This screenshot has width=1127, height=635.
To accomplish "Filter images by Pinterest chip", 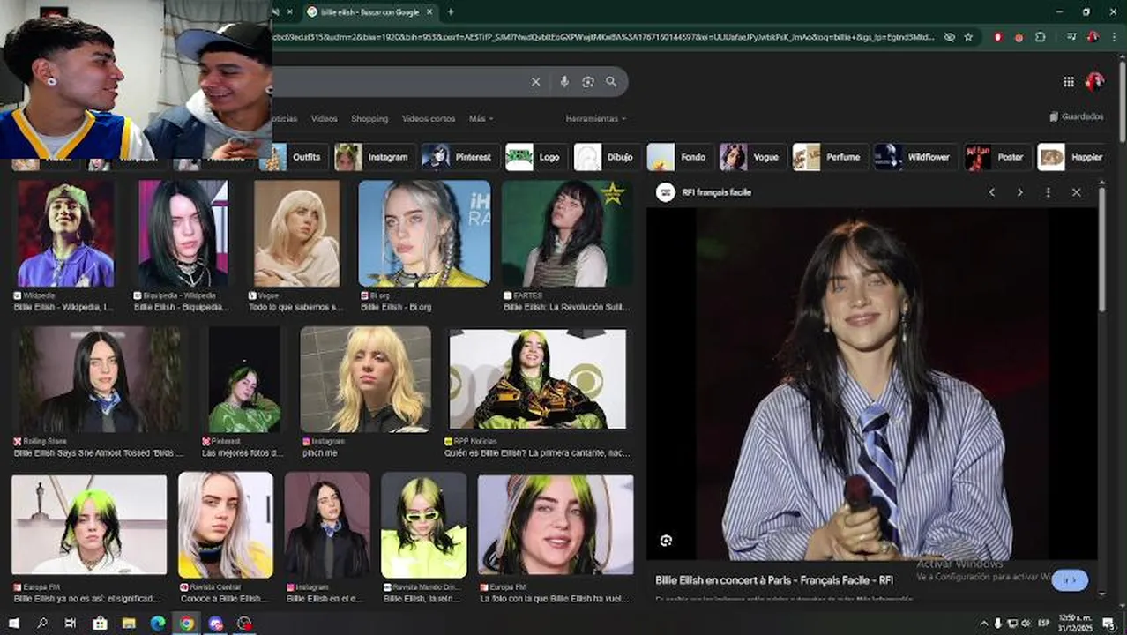I will tap(459, 157).
